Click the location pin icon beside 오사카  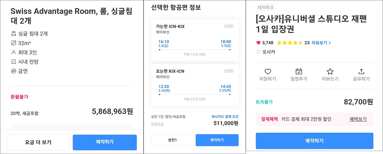(259, 52)
